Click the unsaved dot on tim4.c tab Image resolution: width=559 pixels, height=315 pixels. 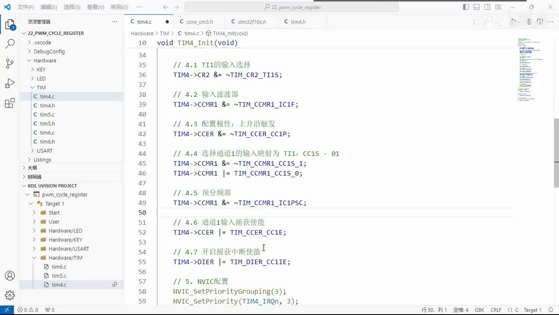tap(167, 21)
